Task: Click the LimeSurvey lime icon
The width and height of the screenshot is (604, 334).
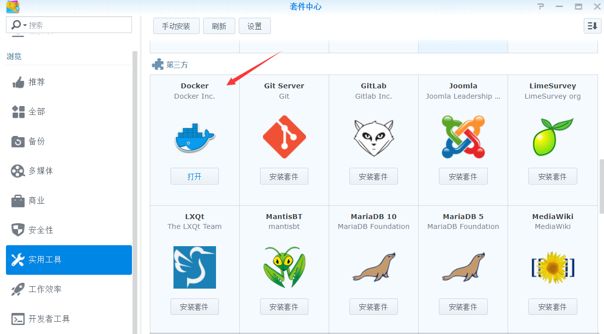Action: (553, 137)
